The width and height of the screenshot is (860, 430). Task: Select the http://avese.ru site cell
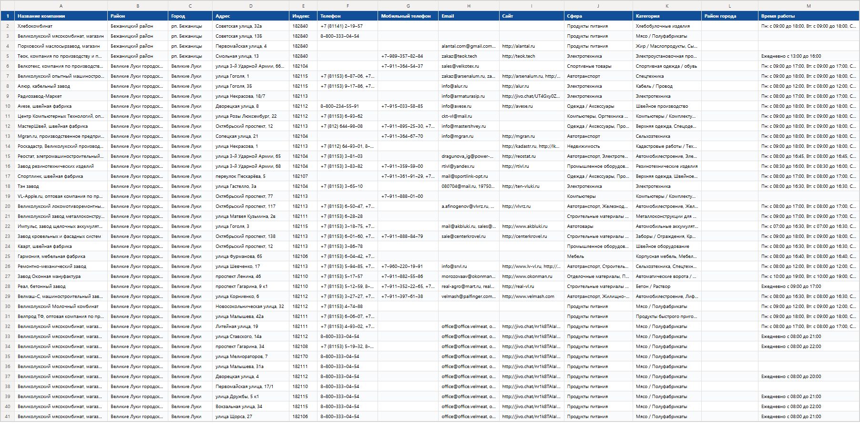coord(532,106)
